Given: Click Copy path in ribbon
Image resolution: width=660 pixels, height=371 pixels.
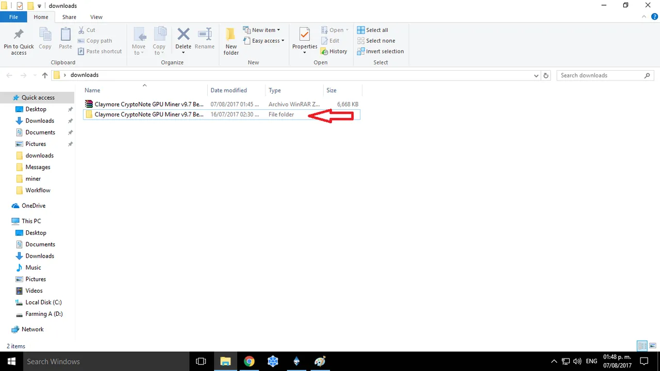Looking at the screenshot, I should 95,41.
